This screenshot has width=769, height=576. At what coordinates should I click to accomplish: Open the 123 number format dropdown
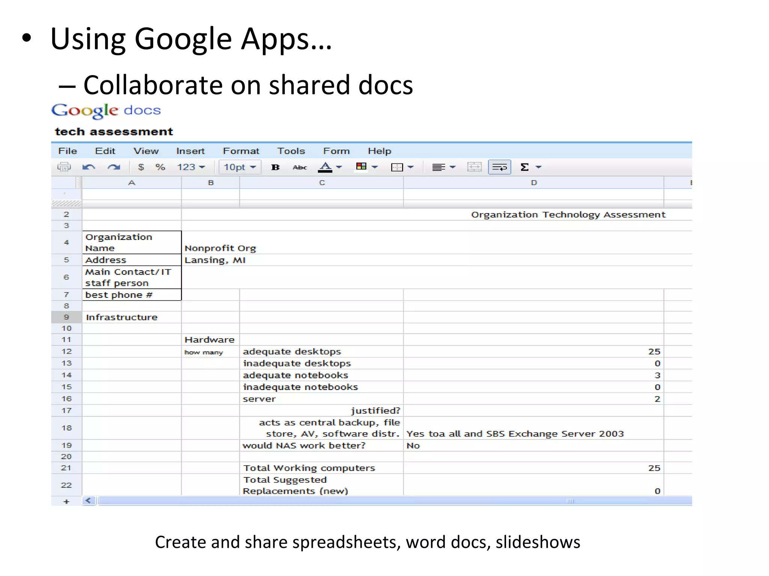(191, 167)
